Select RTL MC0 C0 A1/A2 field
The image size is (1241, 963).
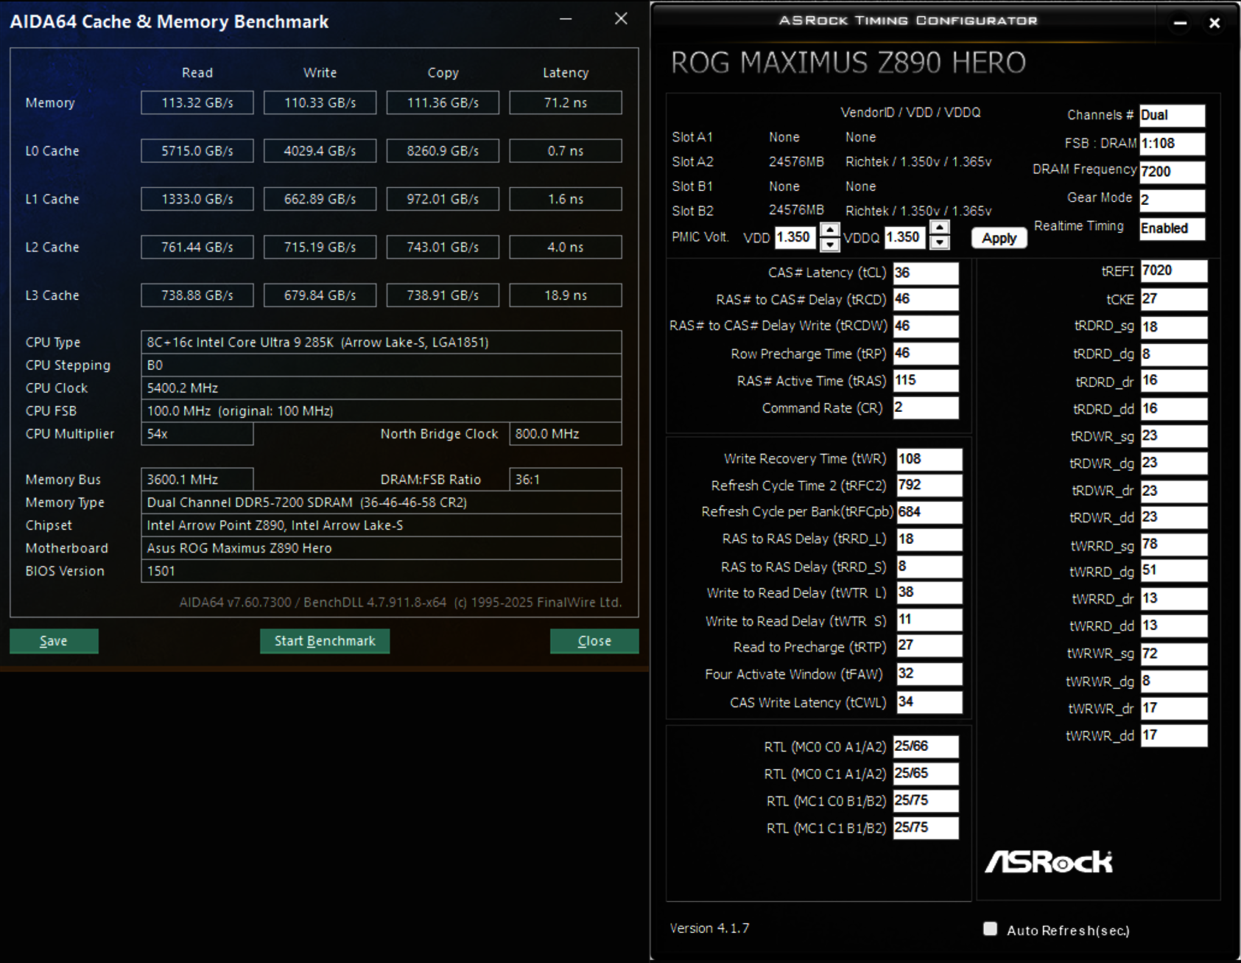pyautogui.click(x=926, y=746)
